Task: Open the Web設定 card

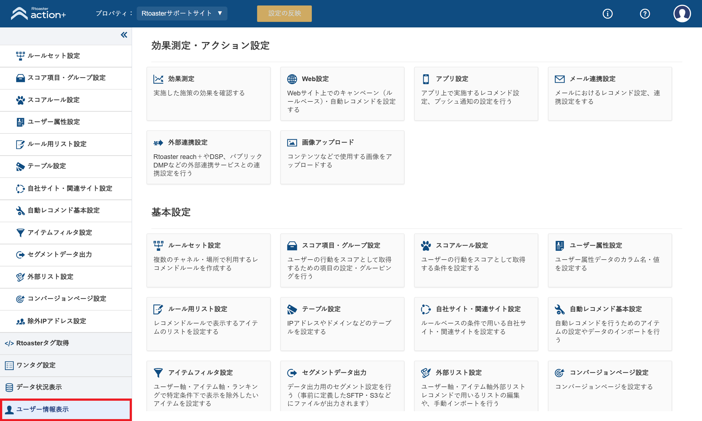Action: click(342, 94)
